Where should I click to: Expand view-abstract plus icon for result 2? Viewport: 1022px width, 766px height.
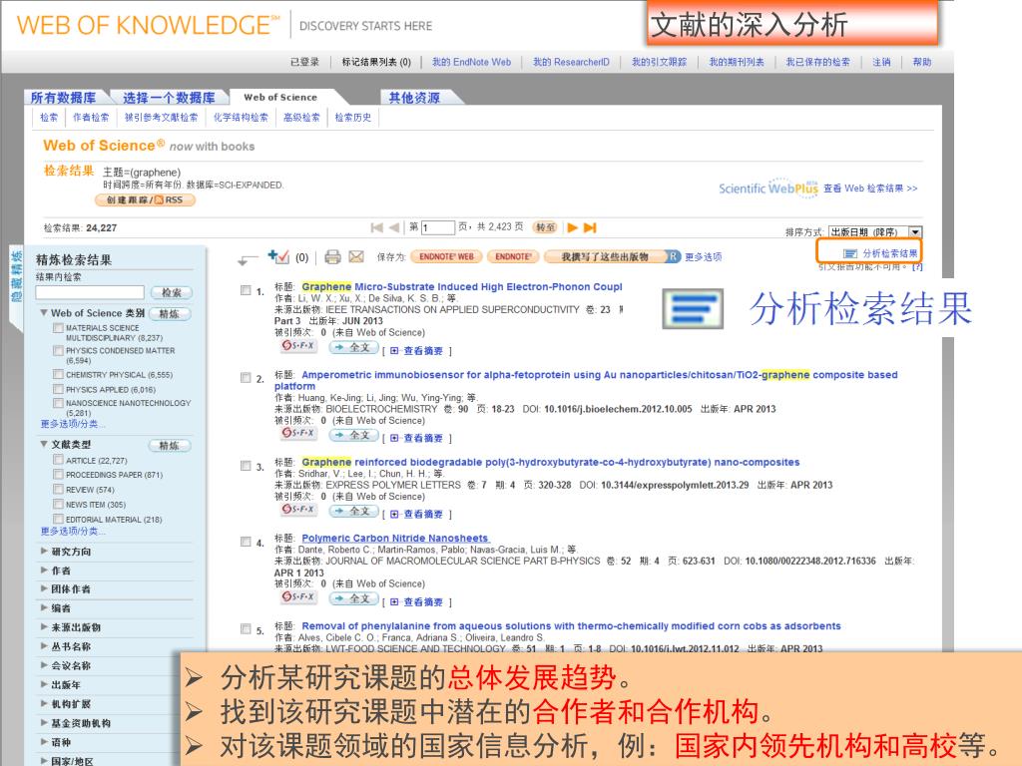(394, 438)
